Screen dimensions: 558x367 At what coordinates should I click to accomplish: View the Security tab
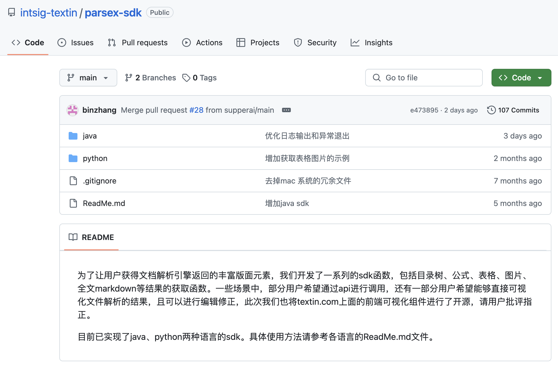pyautogui.click(x=315, y=43)
